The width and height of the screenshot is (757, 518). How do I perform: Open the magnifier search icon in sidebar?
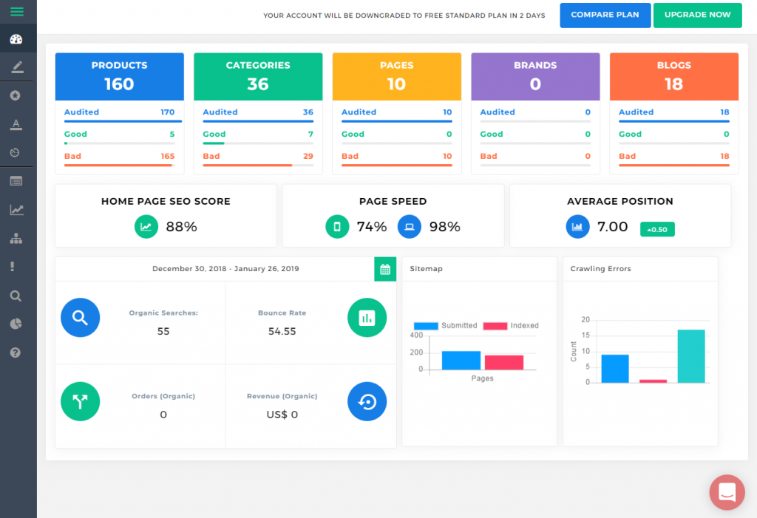click(x=16, y=296)
